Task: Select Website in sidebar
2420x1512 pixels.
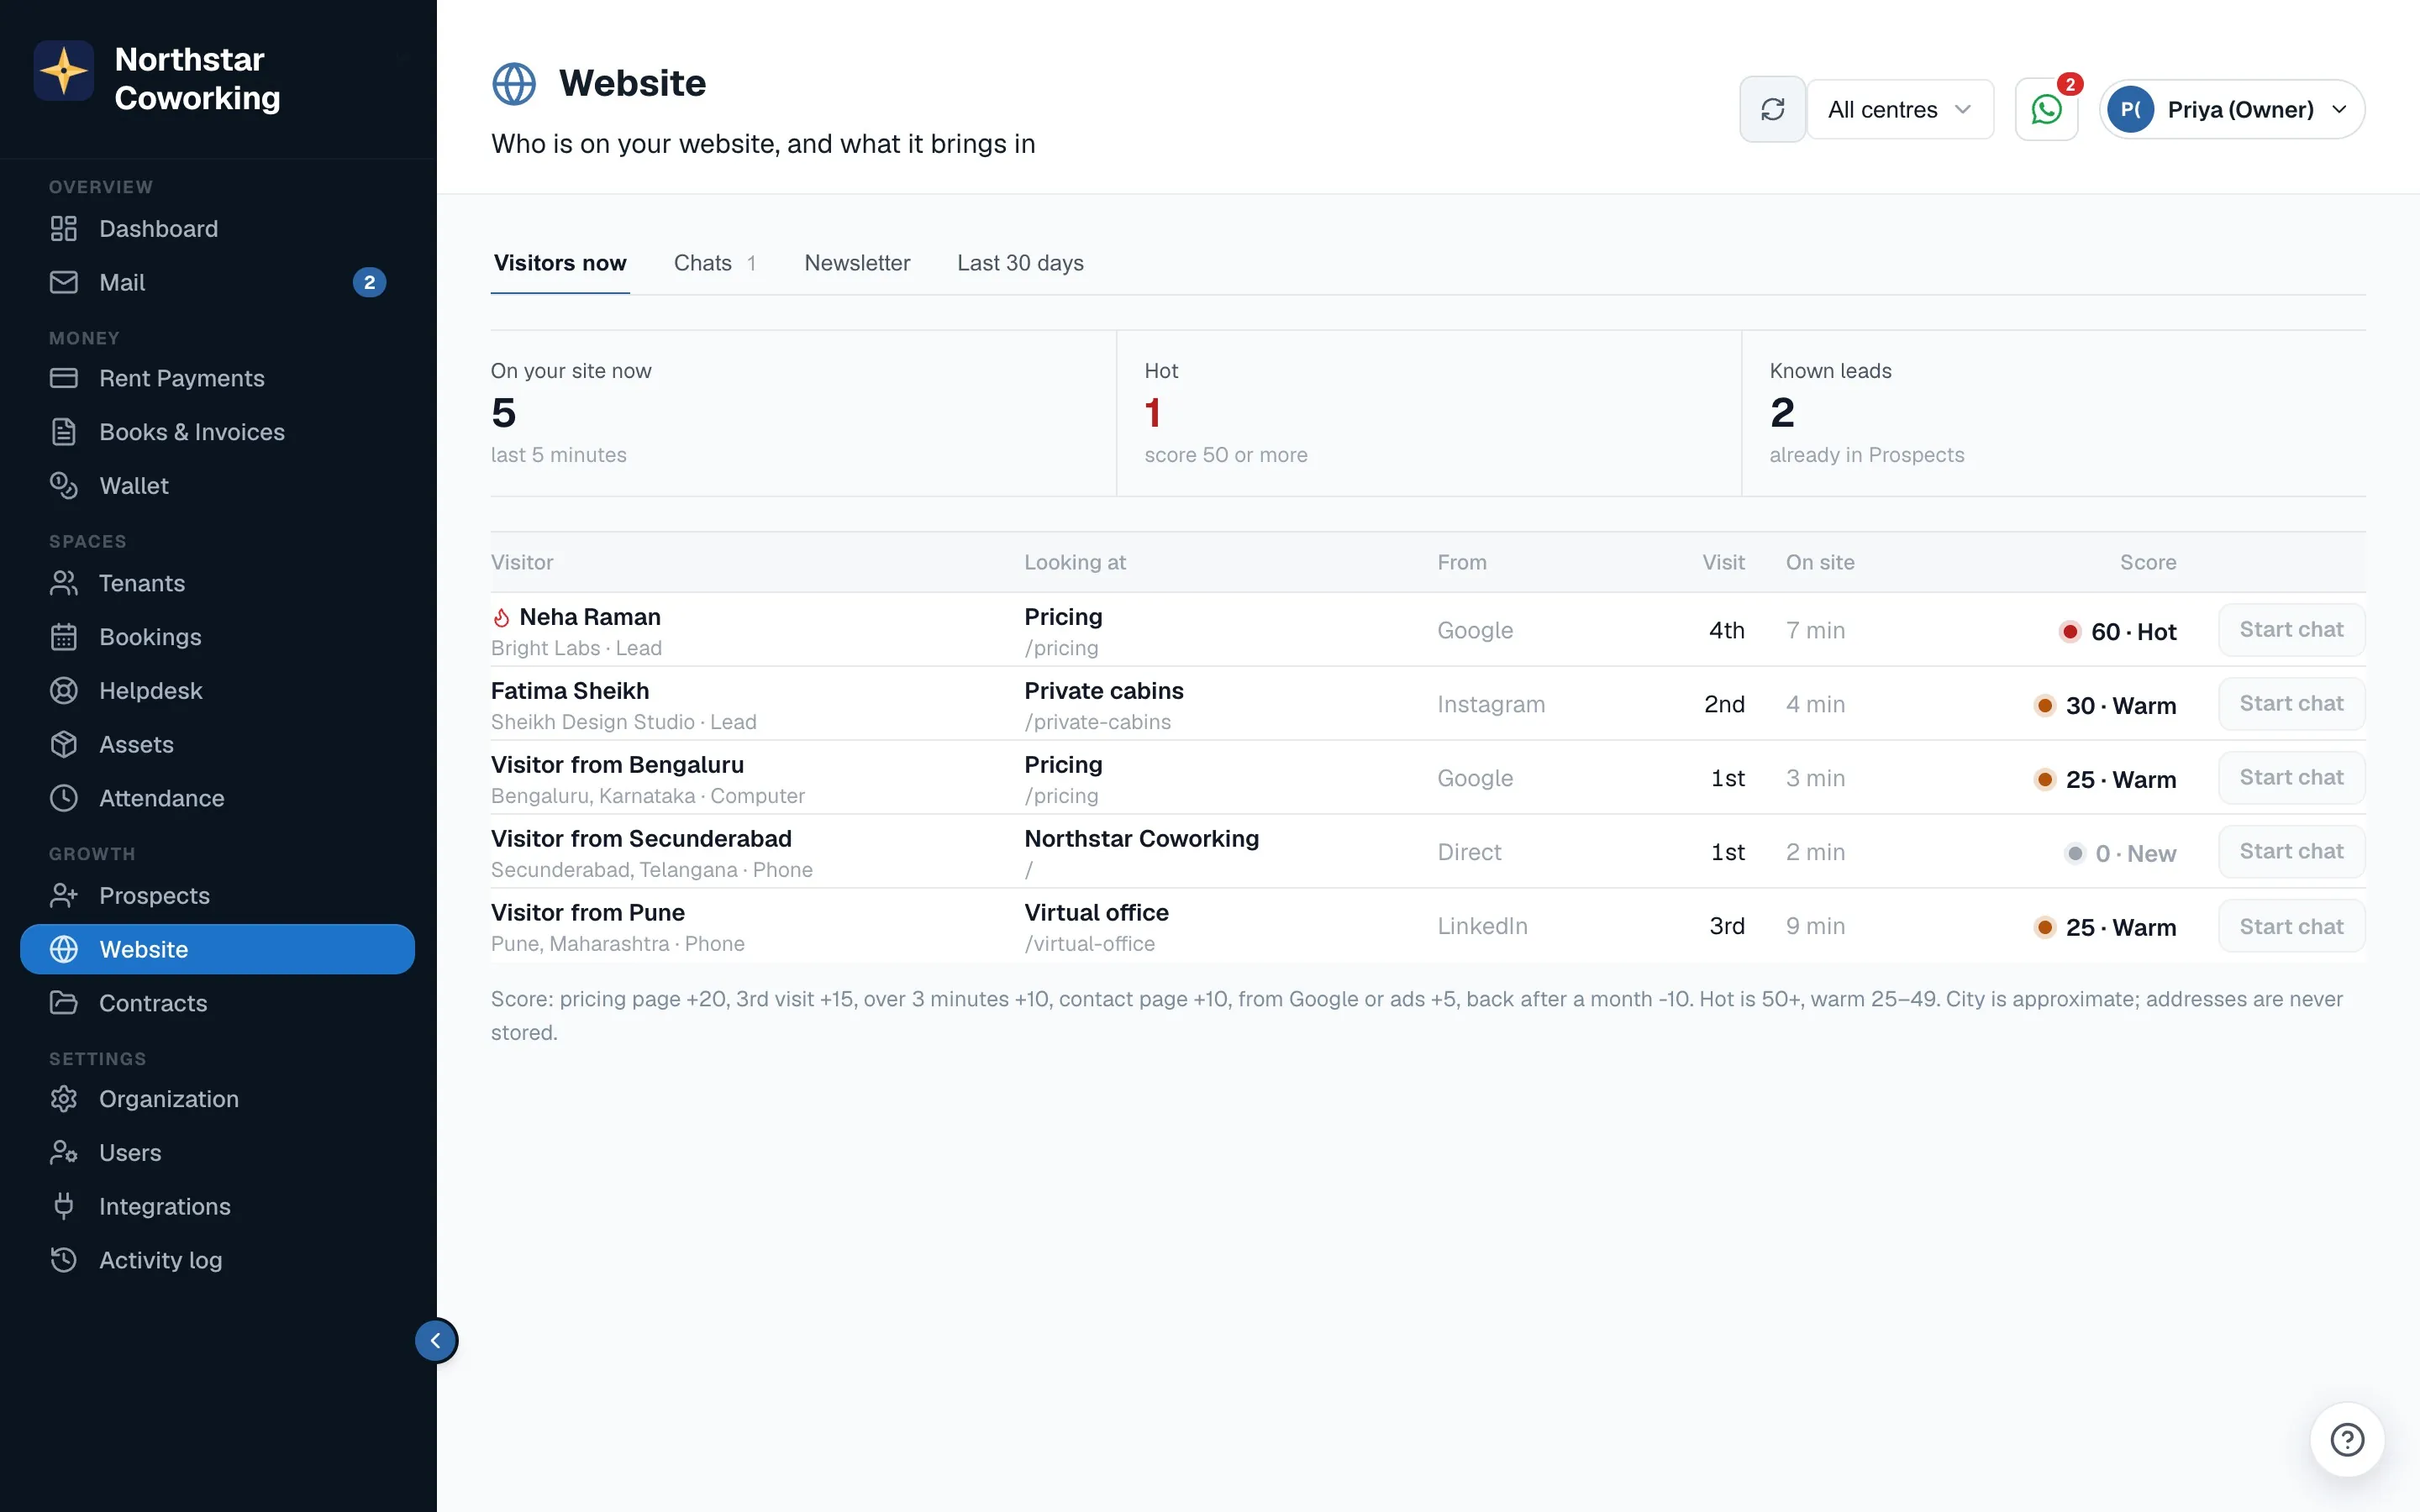Action: click(x=217, y=949)
